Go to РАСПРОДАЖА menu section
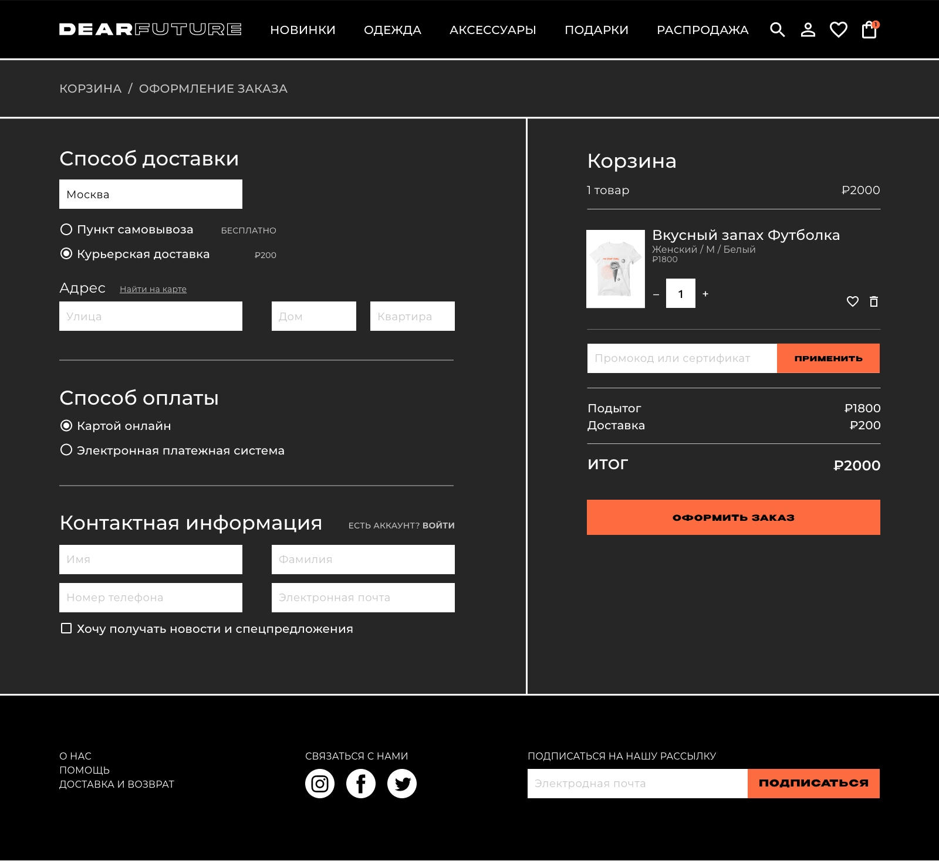 (702, 30)
